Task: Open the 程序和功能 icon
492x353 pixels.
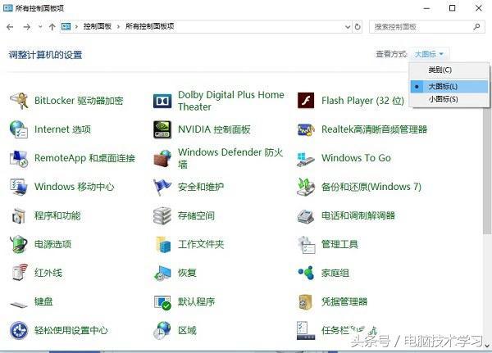Action: pyautogui.click(x=19, y=215)
